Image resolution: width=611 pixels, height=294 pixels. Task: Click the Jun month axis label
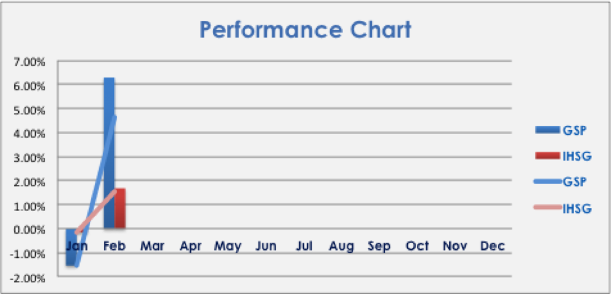pyautogui.click(x=265, y=247)
